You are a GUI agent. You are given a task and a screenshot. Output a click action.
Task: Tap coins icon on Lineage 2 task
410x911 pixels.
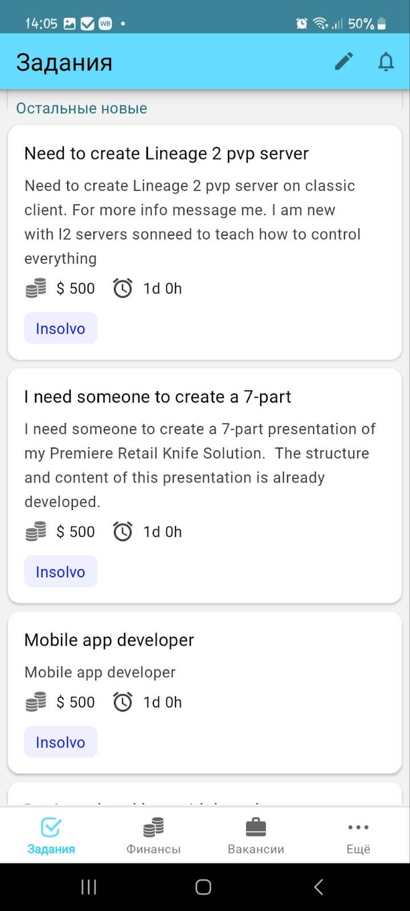[36, 289]
